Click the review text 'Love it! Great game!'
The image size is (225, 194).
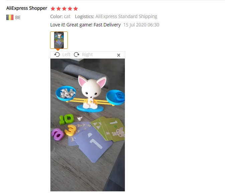click(x=71, y=25)
